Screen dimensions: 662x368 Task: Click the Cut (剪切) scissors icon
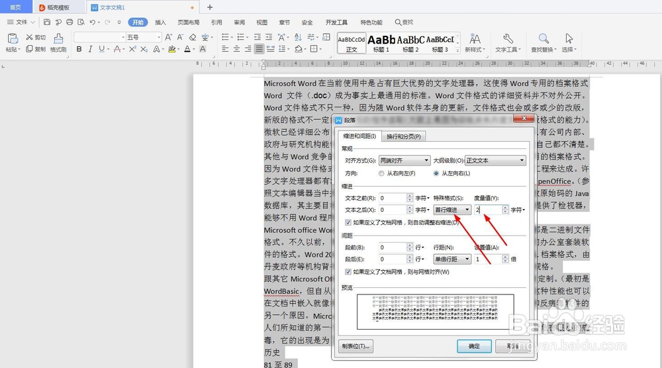[29, 37]
